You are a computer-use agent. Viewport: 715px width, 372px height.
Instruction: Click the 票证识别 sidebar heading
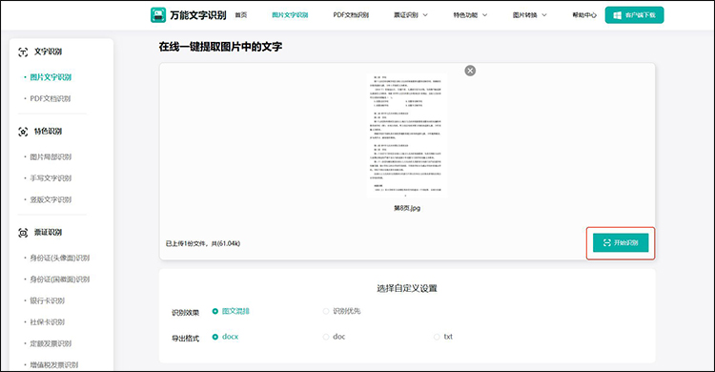pyautogui.click(x=48, y=233)
